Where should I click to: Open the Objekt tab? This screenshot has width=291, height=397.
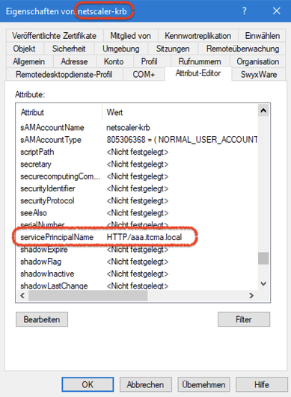coord(25,49)
